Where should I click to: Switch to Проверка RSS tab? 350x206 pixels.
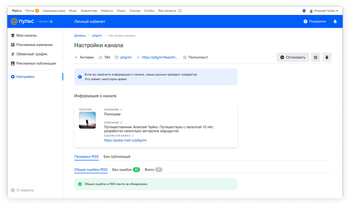86,157
